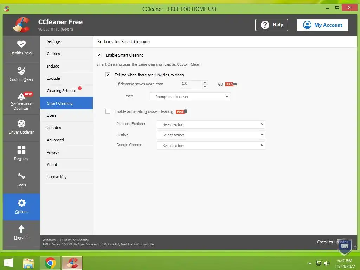
Task: Open Internet Explorer action dropdown
Action: (211, 124)
